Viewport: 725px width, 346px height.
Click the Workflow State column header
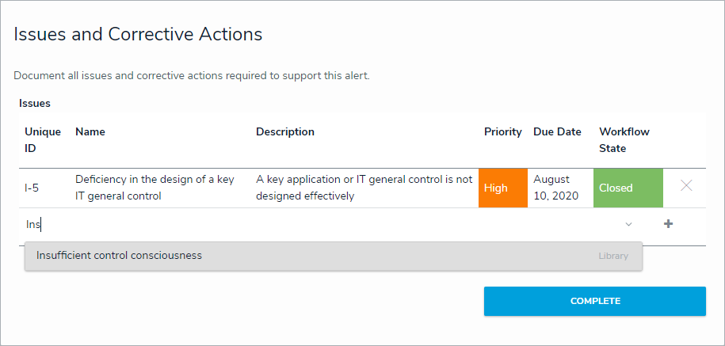click(x=625, y=140)
